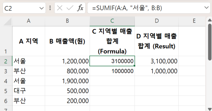
Task: Cancel the entry with the X icon
Action: click(x=60, y=8)
